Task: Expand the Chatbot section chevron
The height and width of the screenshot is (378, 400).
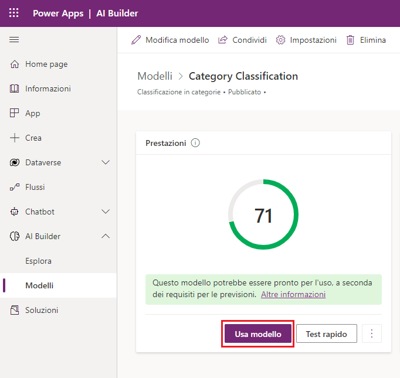Action: point(106,212)
